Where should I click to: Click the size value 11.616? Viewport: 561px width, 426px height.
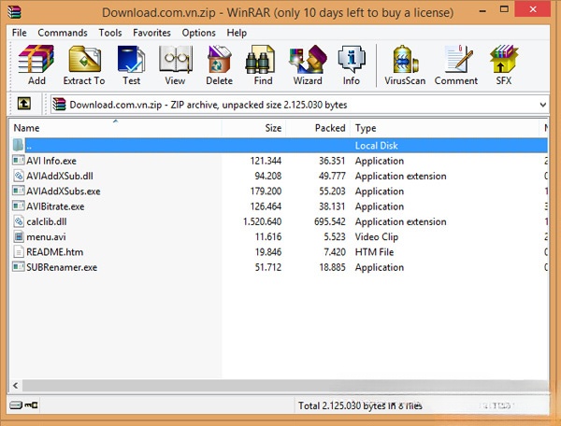(x=268, y=237)
